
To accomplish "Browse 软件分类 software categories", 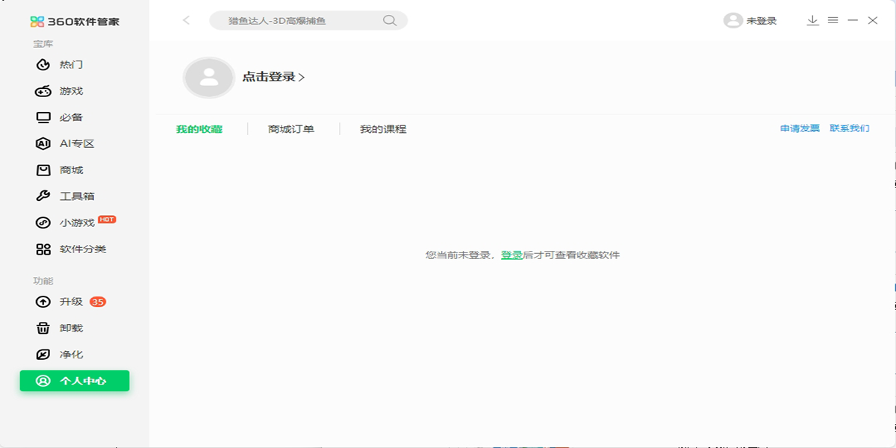I will click(x=82, y=249).
